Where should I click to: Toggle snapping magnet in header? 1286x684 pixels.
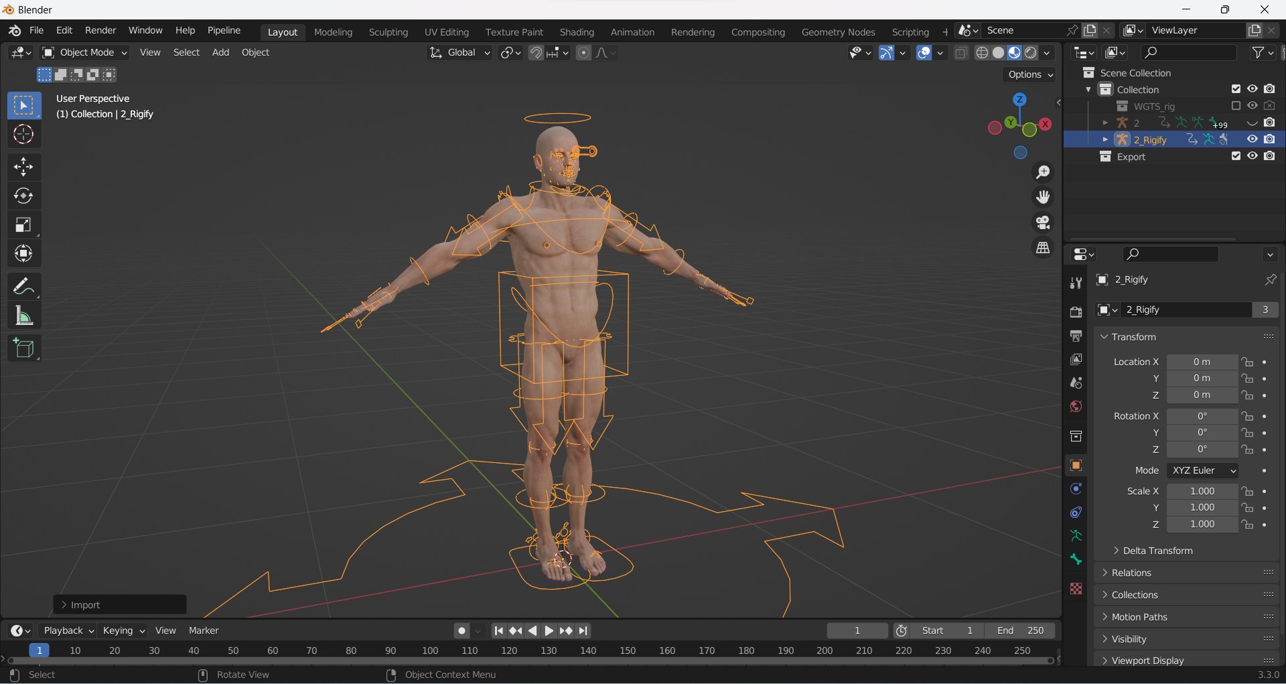(536, 53)
